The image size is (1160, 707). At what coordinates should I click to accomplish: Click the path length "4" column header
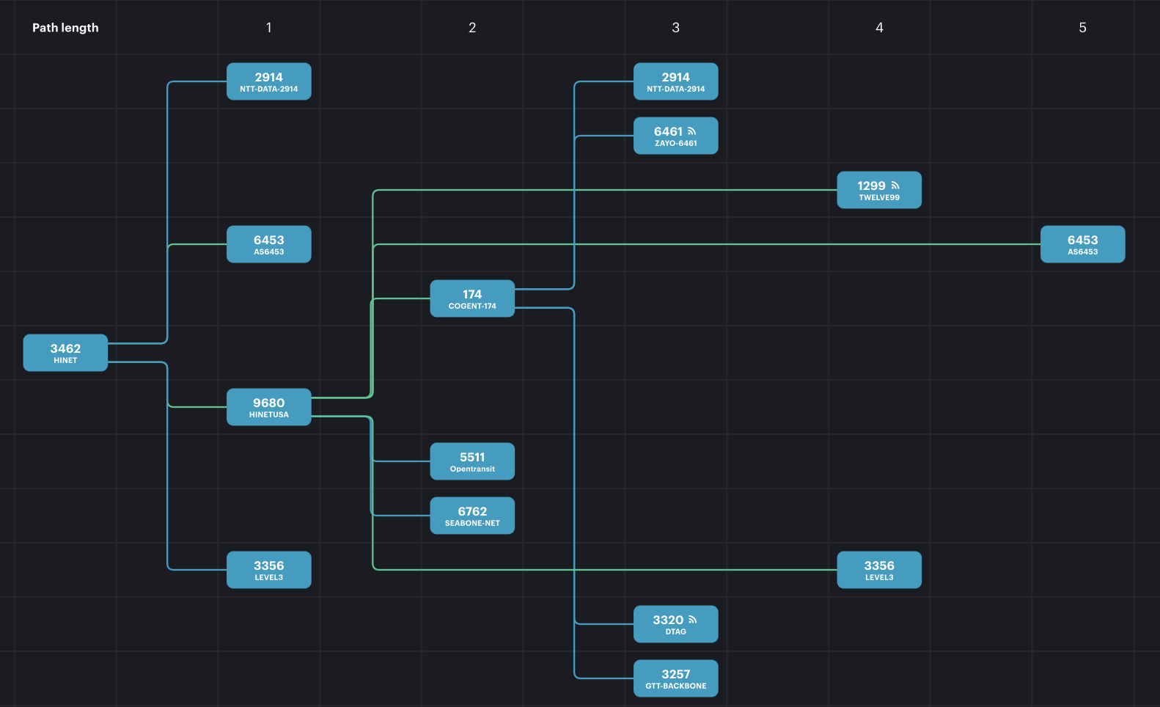(x=879, y=28)
